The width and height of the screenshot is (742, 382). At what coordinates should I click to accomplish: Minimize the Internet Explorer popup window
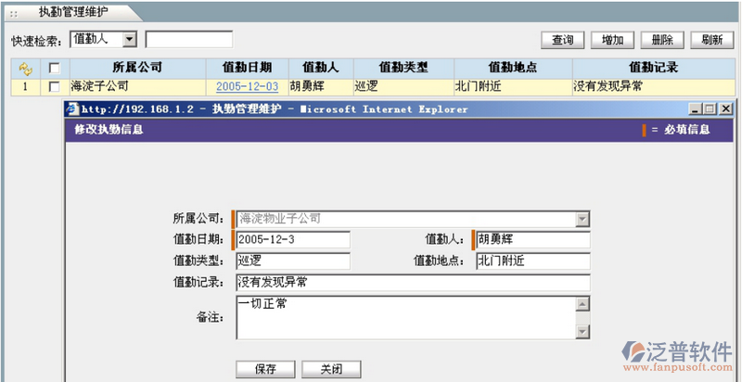pyautogui.click(x=695, y=109)
